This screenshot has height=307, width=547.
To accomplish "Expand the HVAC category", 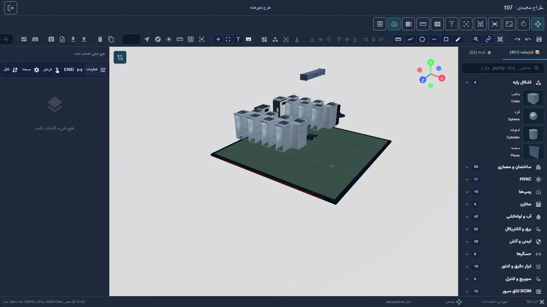I will [503, 179].
